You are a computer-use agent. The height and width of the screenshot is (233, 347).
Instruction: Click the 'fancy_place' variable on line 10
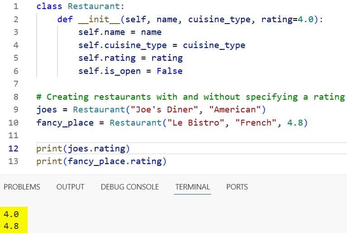pyautogui.click(x=65, y=123)
